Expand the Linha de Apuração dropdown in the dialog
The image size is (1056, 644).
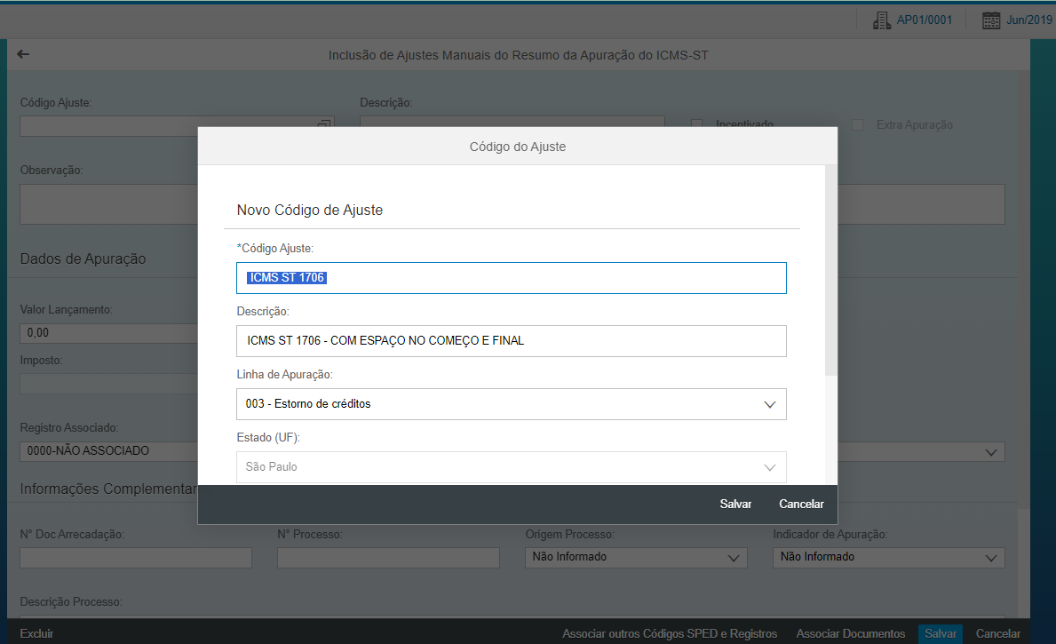tap(770, 404)
